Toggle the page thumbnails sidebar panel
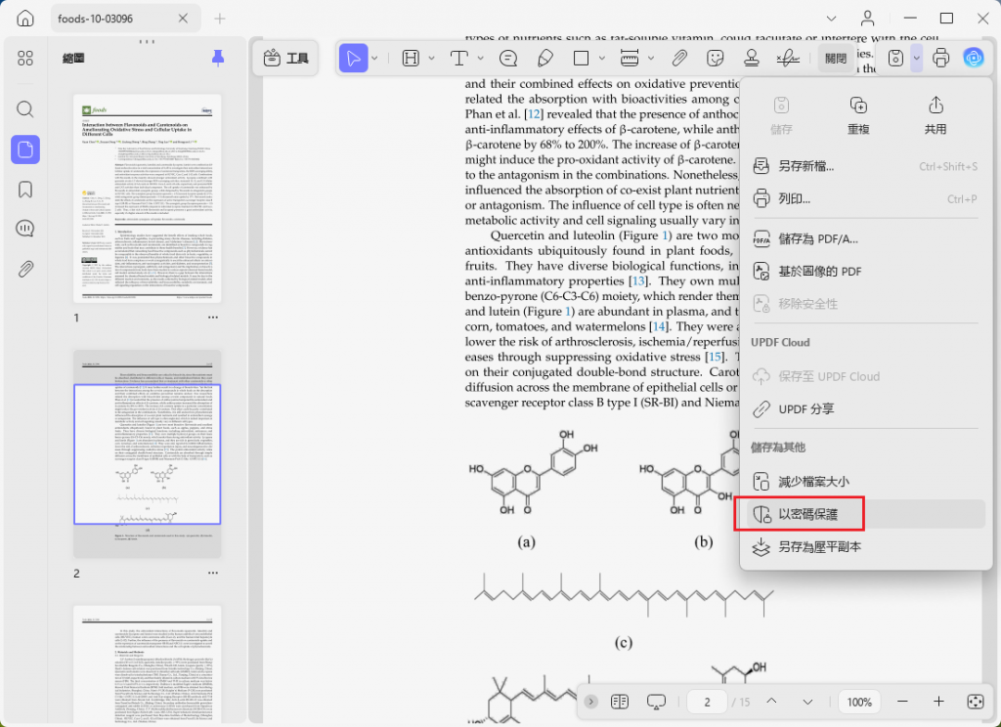 tap(25, 150)
